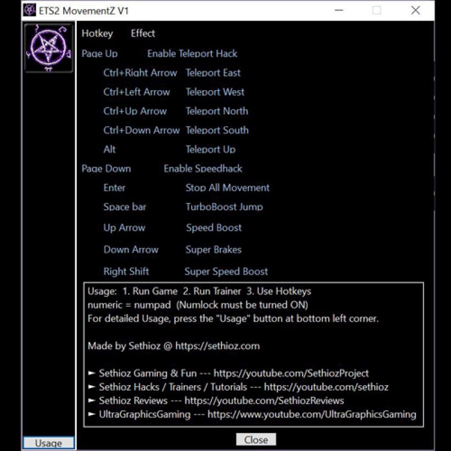Viewport: 451px width, 451px height.
Task: Close the window with the X icon
Action: coord(415,10)
